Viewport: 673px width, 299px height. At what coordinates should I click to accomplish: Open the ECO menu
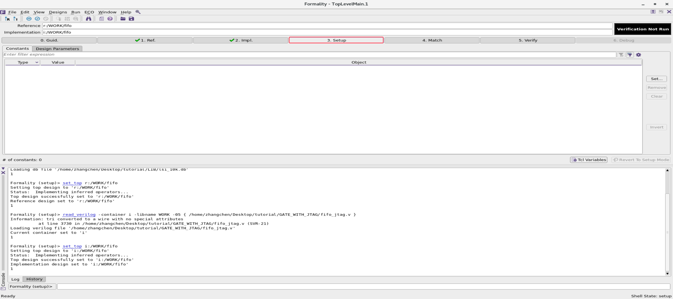(89, 12)
